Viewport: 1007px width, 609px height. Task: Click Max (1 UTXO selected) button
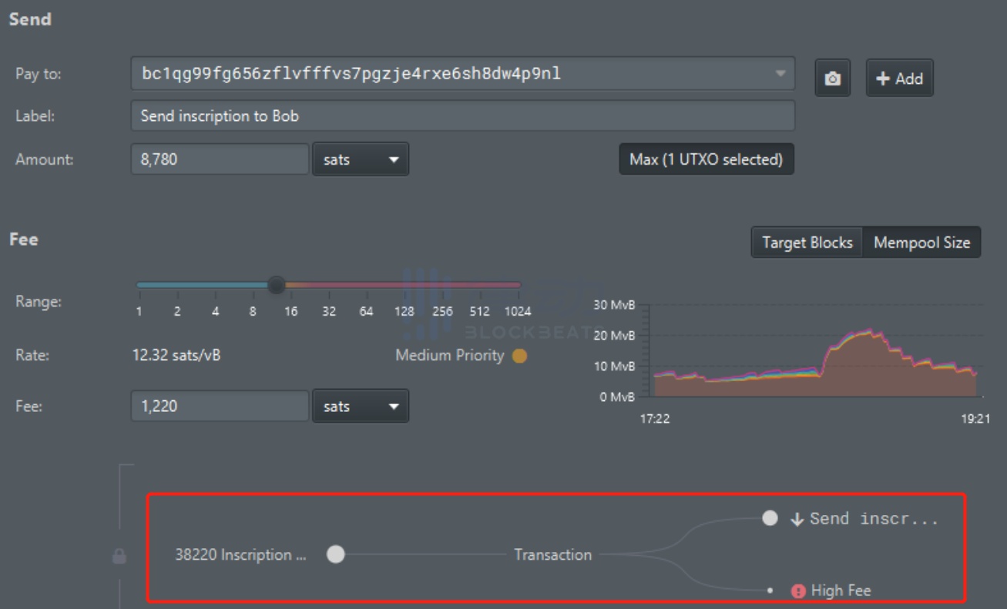point(706,159)
